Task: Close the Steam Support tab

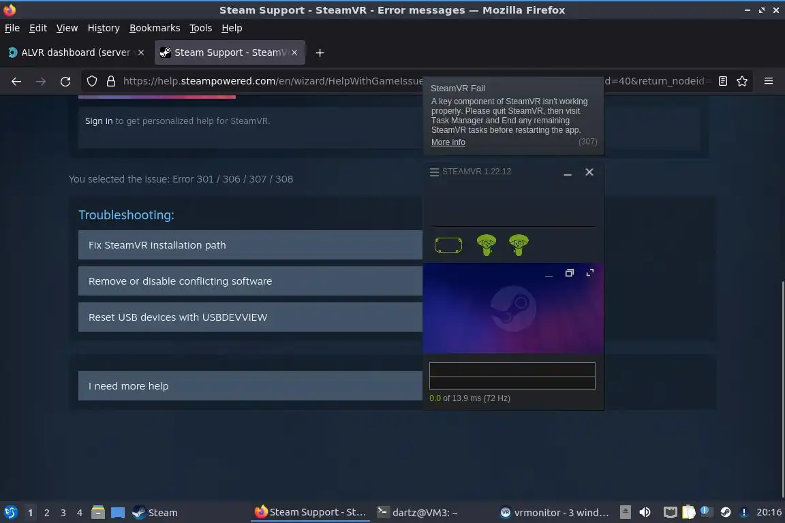Action: tap(294, 52)
